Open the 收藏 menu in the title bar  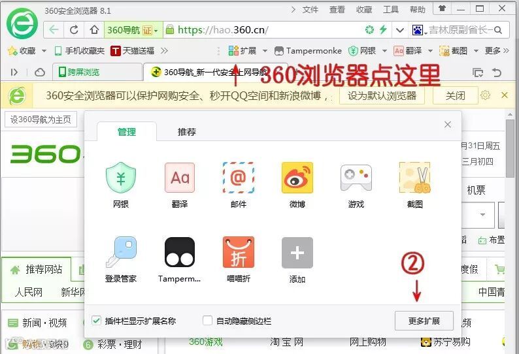[x=364, y=10]
